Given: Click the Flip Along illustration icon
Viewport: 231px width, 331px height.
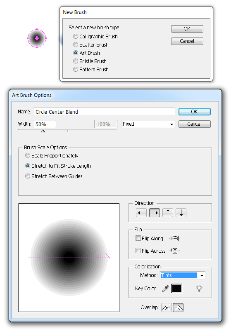Looking at the screenshot, I should click(174, 239).
